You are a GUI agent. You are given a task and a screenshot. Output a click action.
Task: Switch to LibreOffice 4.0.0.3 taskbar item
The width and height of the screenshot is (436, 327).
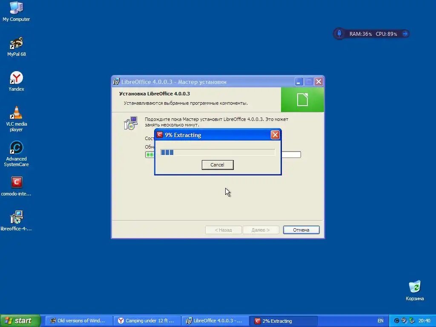215,321
